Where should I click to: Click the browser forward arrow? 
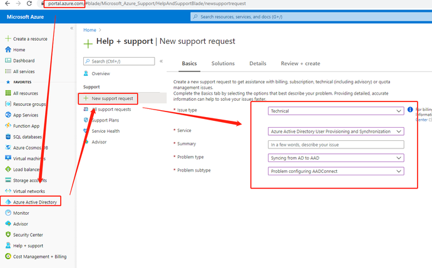tap(18, 4)
